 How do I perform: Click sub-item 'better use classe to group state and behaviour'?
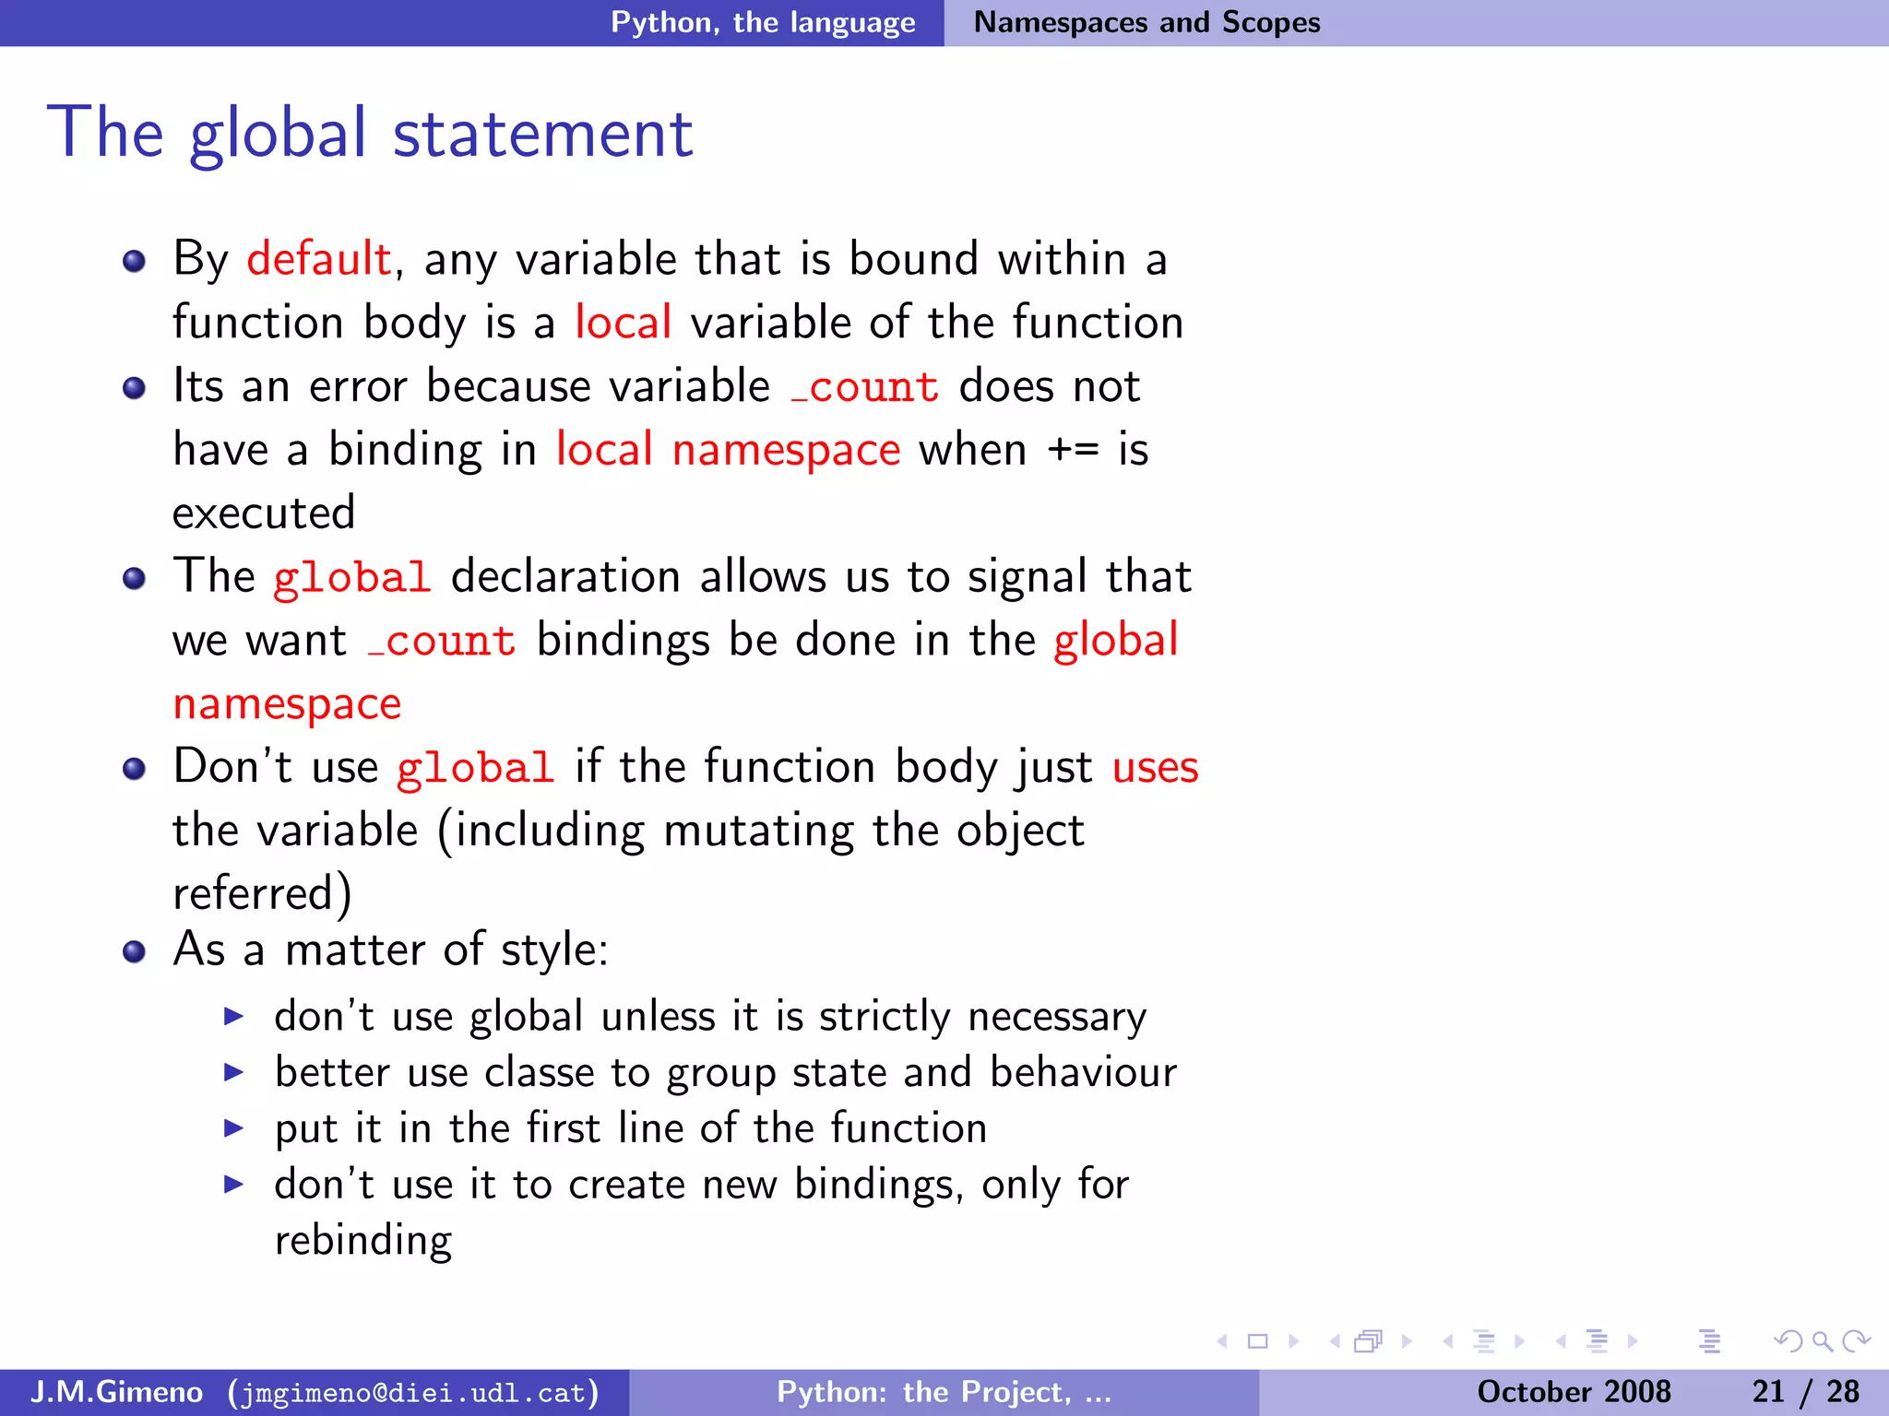coord(726,1073)
